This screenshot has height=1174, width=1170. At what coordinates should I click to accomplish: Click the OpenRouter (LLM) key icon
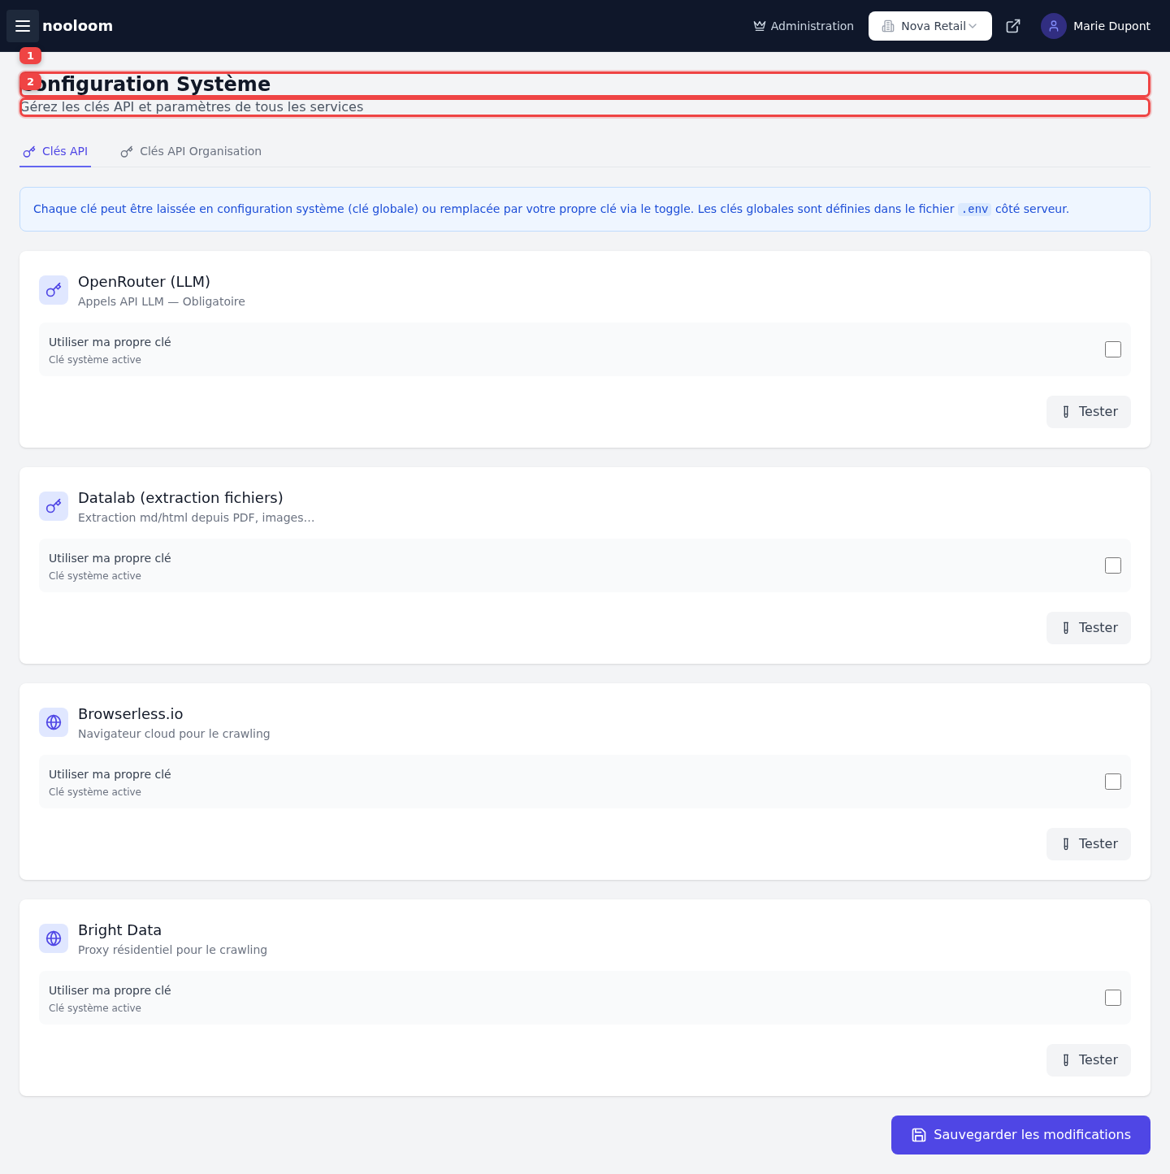54,290
